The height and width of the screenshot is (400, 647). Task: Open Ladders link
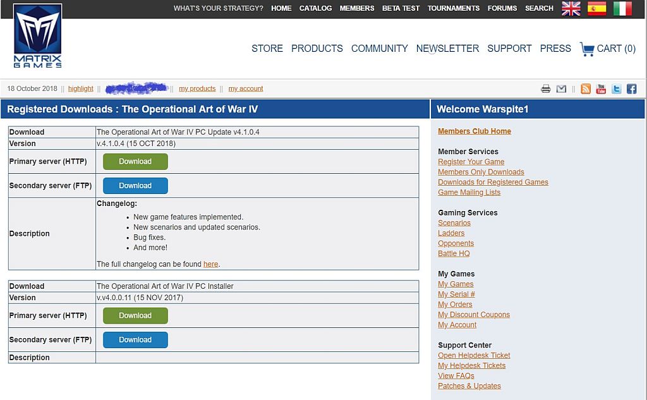coord(451,233)
